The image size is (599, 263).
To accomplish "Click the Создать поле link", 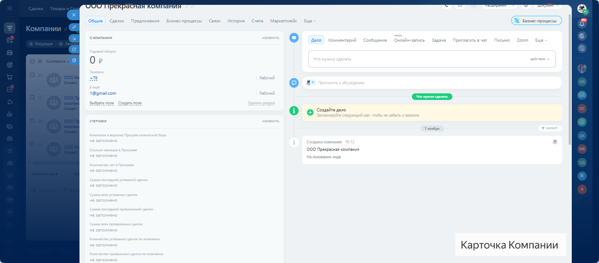I will (x=130, y=103).
